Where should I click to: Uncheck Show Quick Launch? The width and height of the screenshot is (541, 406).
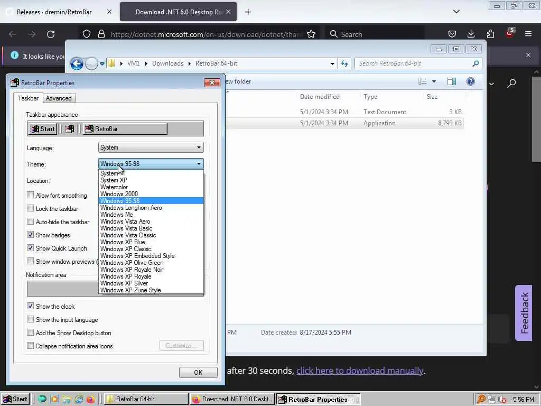(x=30, y=248)
